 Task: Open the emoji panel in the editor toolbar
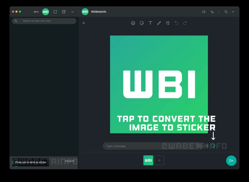(x=133, y=23)
